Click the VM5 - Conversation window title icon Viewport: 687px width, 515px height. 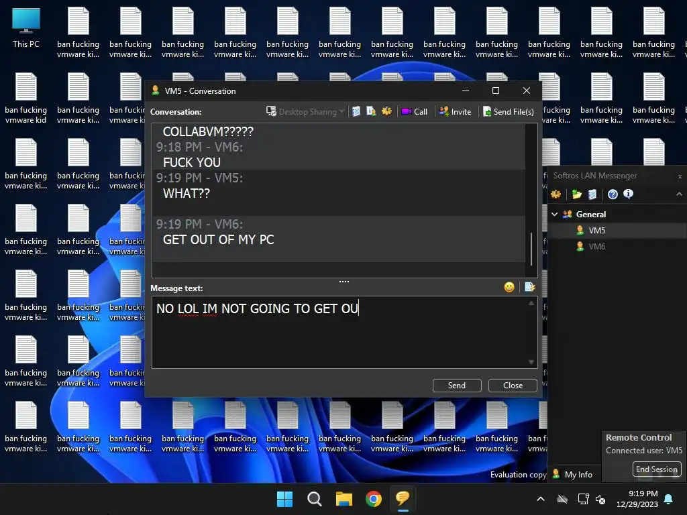(x=155, y=91)
